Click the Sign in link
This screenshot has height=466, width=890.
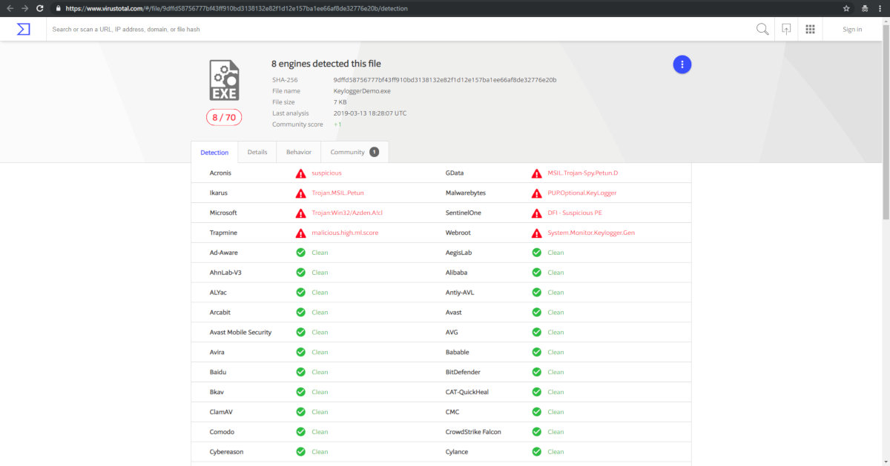click(x=852, y=30)
